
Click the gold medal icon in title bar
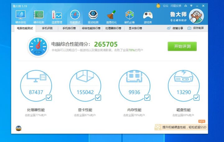158,6
